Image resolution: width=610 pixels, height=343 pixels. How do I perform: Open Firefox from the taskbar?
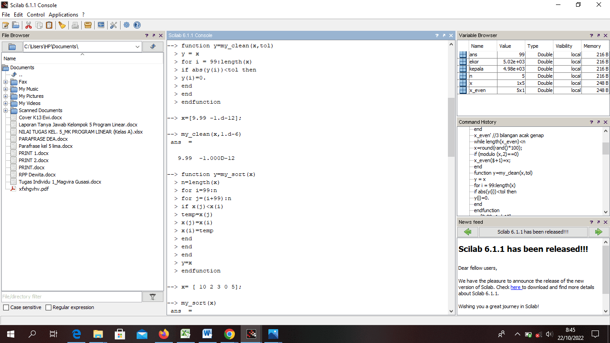tap(164, 334)
